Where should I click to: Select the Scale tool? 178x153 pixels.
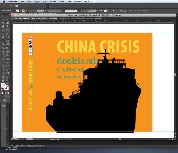(7, 41)
